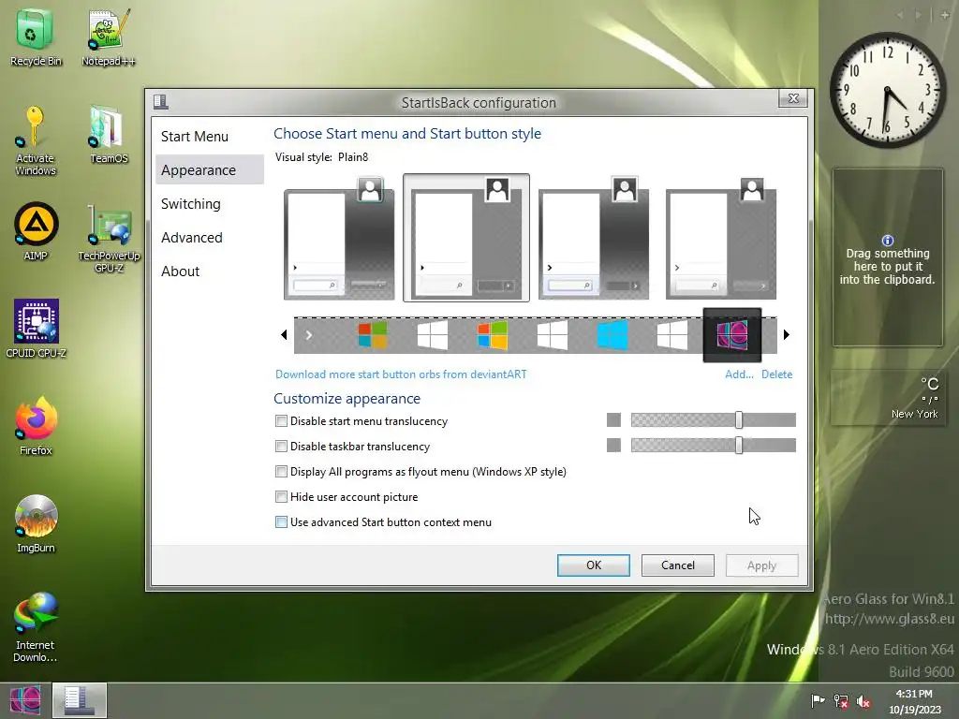Select the TechPowerUp GPU-Z icon
The image size is (959, 719).
tap(109, 239)
